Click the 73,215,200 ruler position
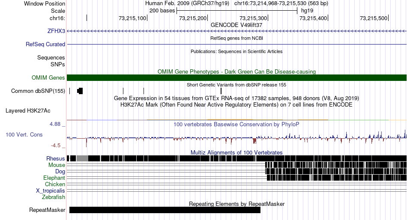Image resolution: width=407 pixels, height=220 pixels. point(193,18)
